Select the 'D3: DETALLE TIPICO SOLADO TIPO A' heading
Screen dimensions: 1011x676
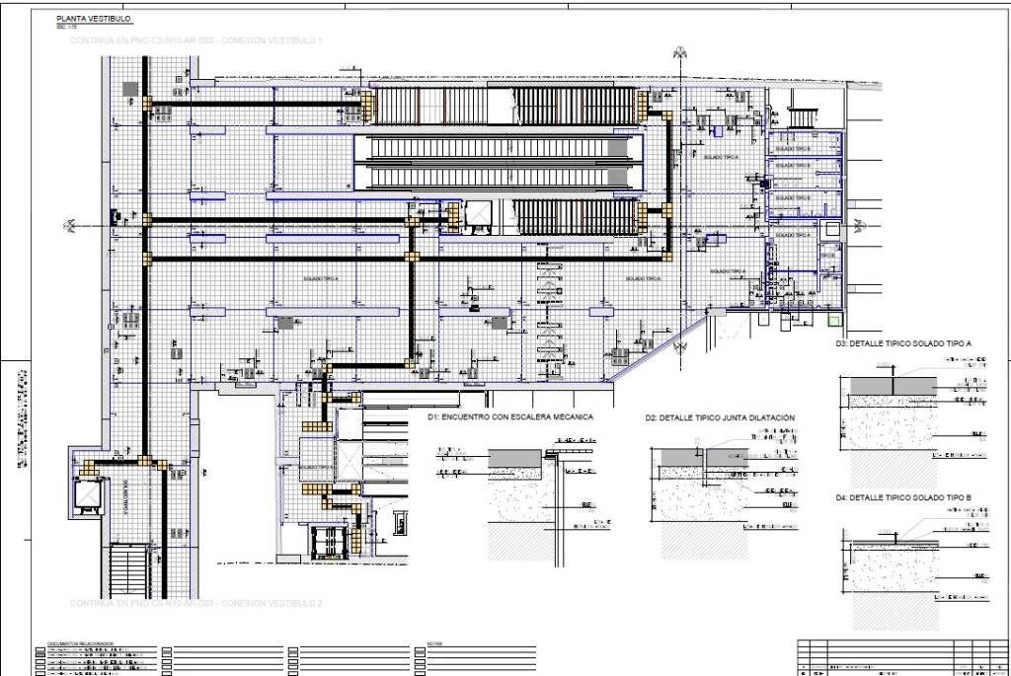[x=903, y=343]
